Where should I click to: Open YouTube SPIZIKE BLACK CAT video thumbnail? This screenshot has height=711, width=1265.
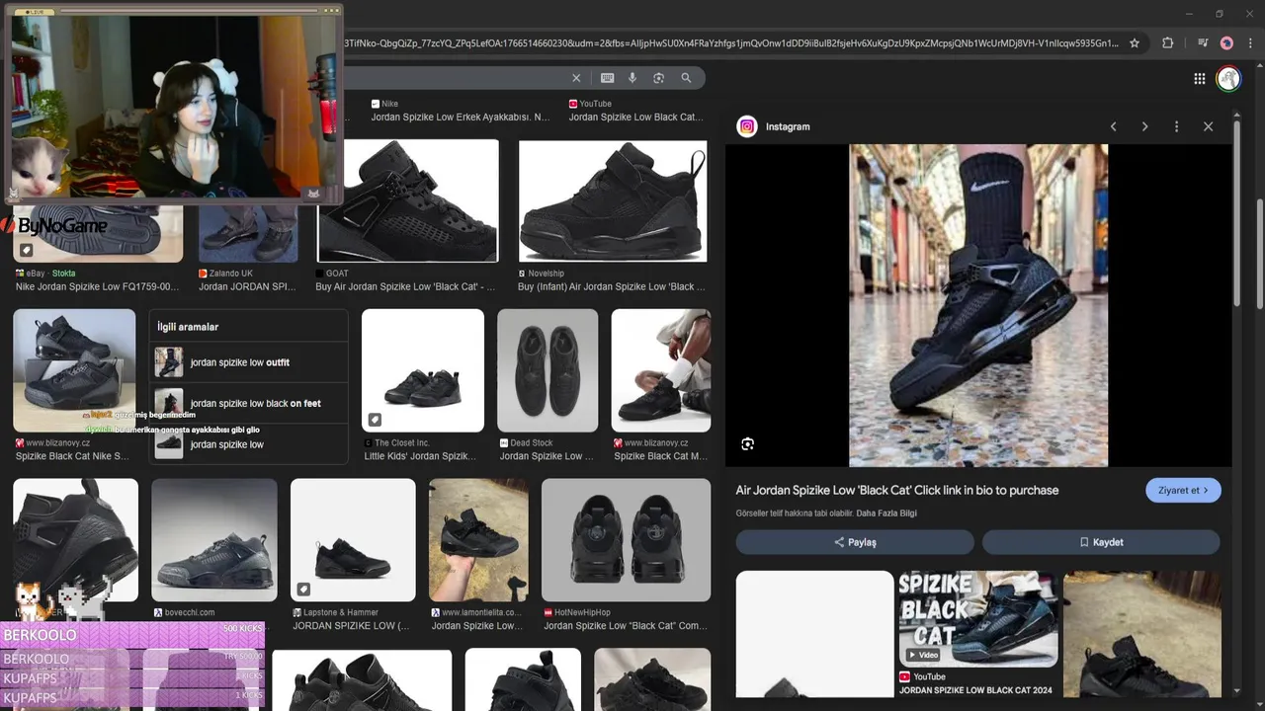977,618
